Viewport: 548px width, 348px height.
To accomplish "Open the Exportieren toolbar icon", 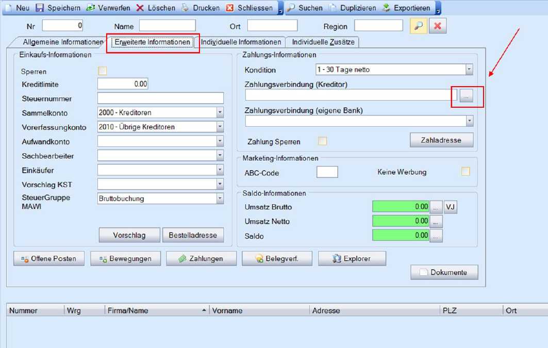I will tap(387, 8).
